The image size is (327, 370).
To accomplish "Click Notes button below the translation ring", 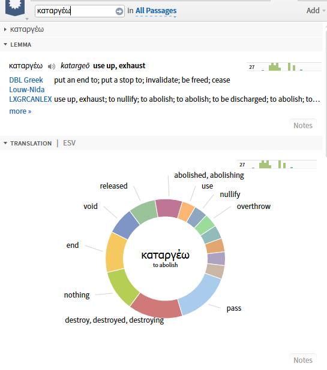I will [303, 360].
